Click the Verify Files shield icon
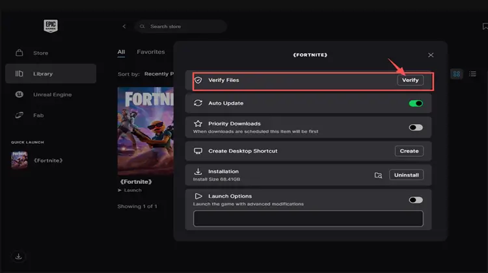This screenshot has height=273, width=488. (198, 80)
